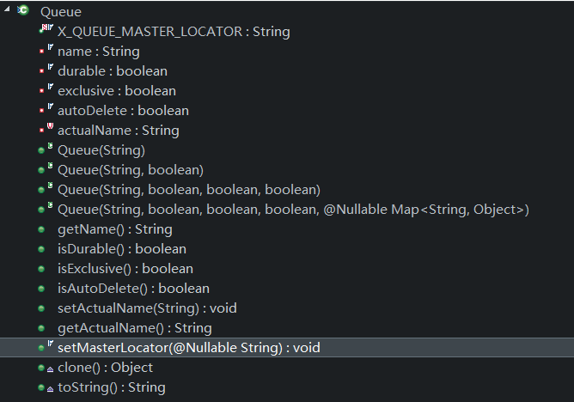Click the clone() override method icon
The width and height of the screenshot is (574, 402).
point(45,368)
